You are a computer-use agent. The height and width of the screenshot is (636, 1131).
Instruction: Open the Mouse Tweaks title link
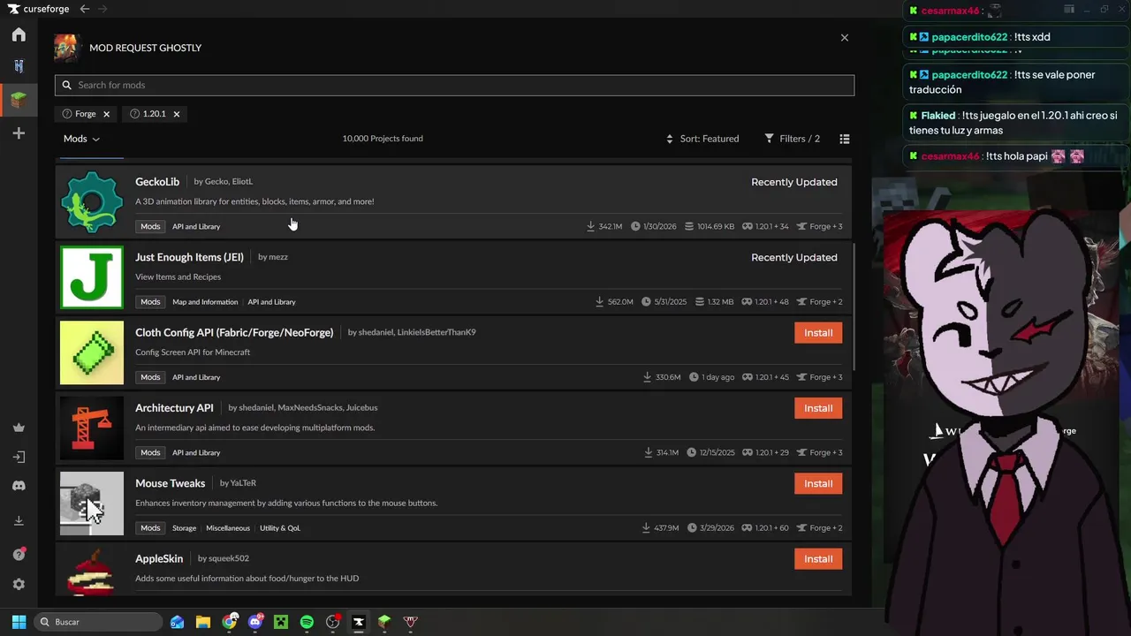pos(170,483)
